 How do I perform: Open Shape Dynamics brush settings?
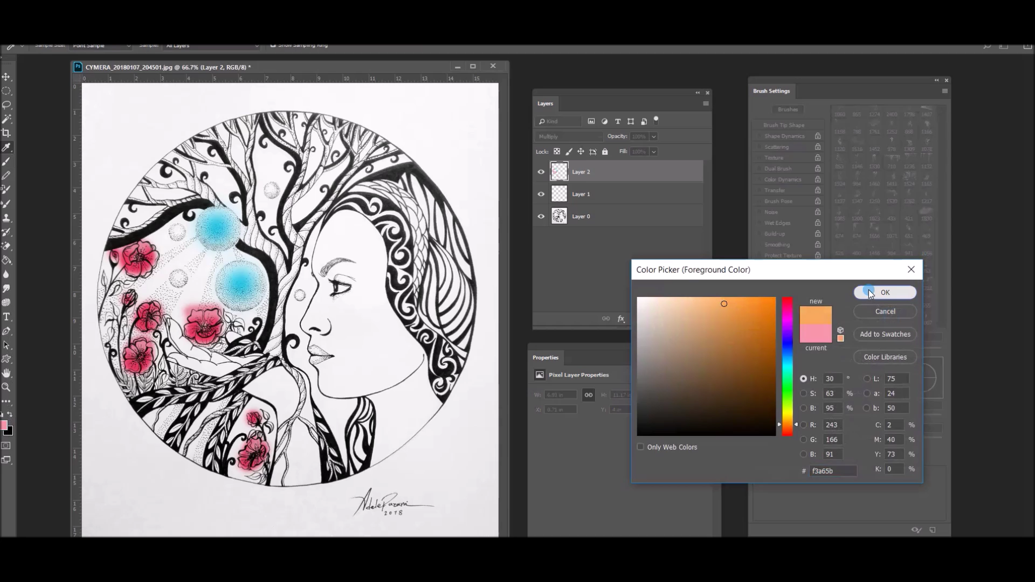pos(784,136)
